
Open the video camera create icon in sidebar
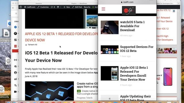click(x=15, y=92)
